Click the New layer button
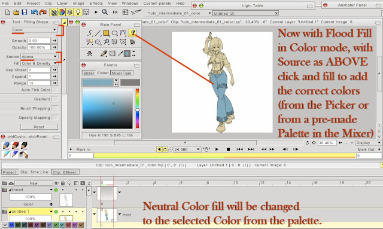 click(34, 183)
